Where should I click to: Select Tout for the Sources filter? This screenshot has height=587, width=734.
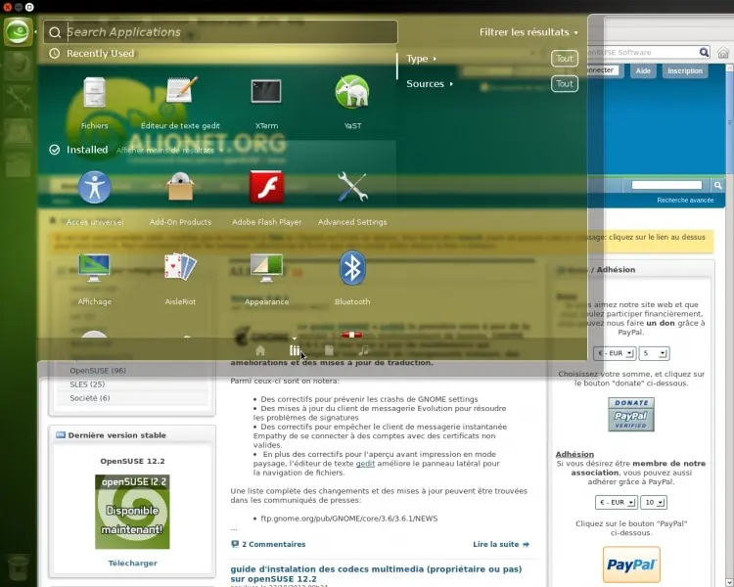click(x=564, y=84)
